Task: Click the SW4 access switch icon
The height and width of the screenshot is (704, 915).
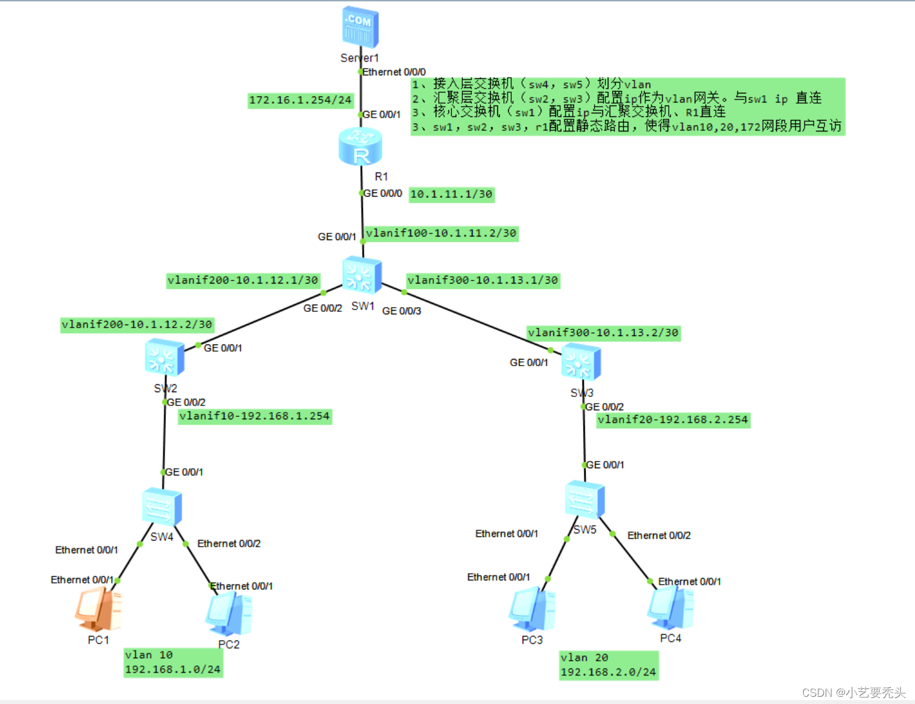Action: pos(162,507)
